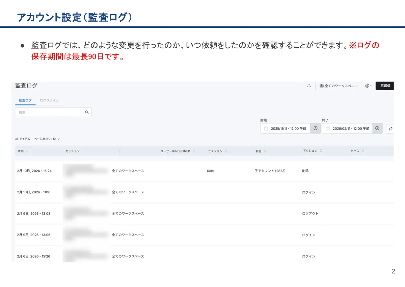Click the calendar icon in end date field
This screenshot has height=287, width=405.
tap(328, 128)
